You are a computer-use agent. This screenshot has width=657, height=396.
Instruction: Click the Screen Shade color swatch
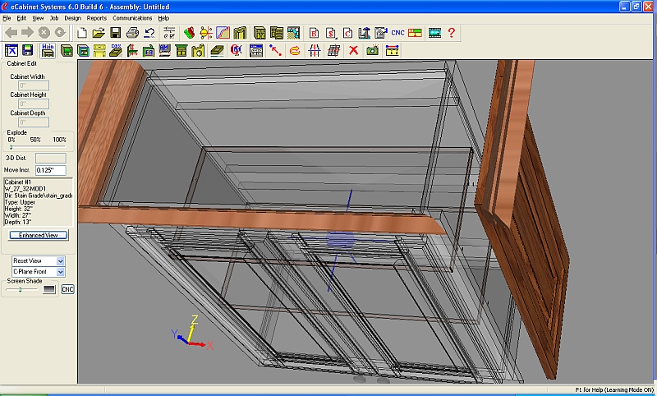[x=49, y=289]
